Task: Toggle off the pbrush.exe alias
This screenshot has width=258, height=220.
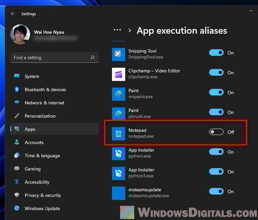Action: [216, 112]
